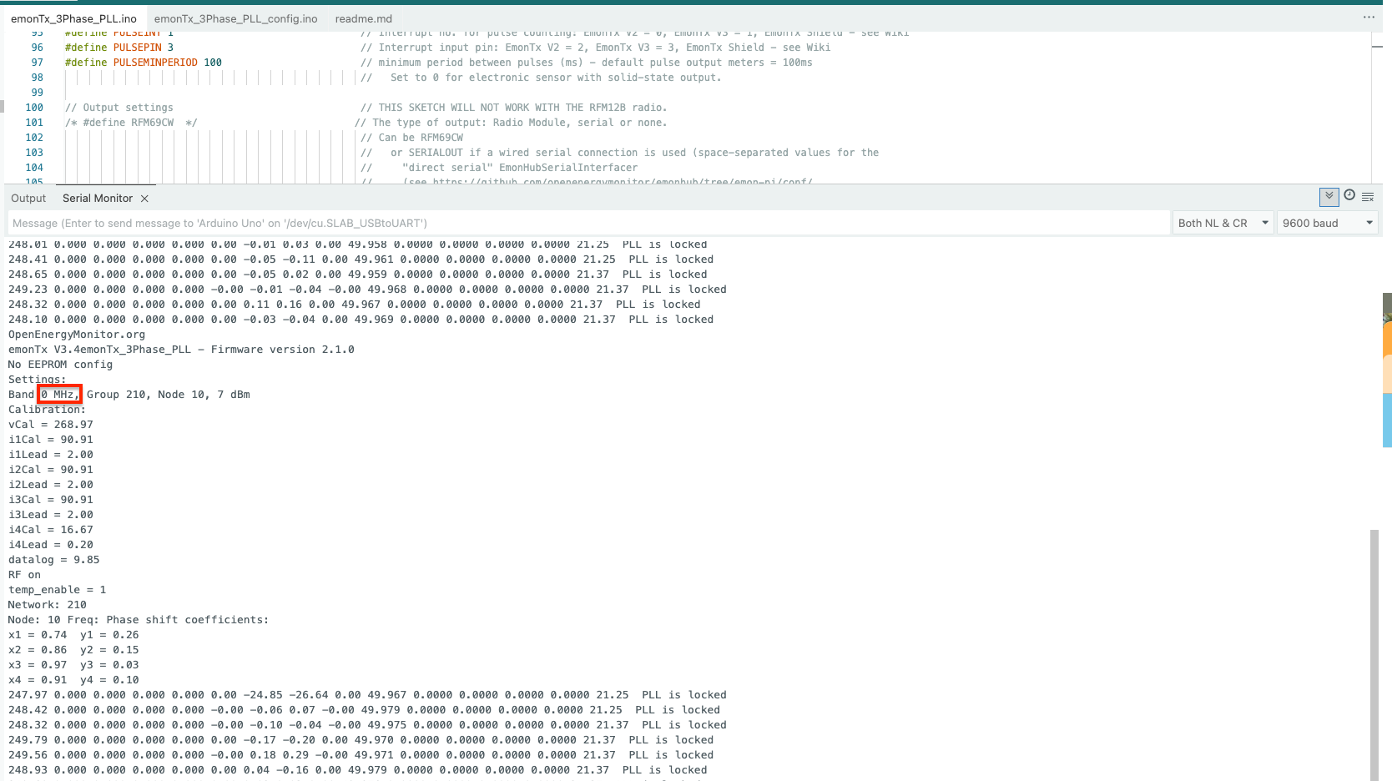Toggle timestamp display clock icon
This screenshot has width=1392, height=781.
tap(1349, 195)
